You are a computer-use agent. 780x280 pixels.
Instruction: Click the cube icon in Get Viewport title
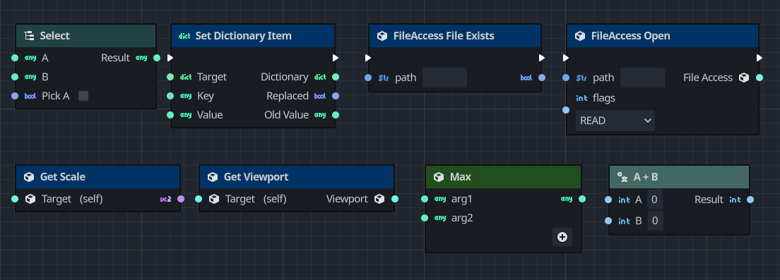(x=213, y=177)
